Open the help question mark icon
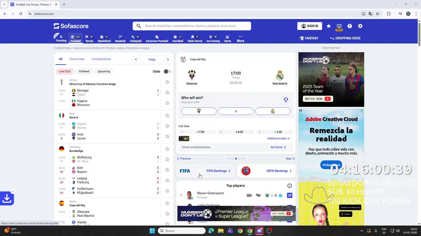Screen dimensions: 421x236 [350, 26]
